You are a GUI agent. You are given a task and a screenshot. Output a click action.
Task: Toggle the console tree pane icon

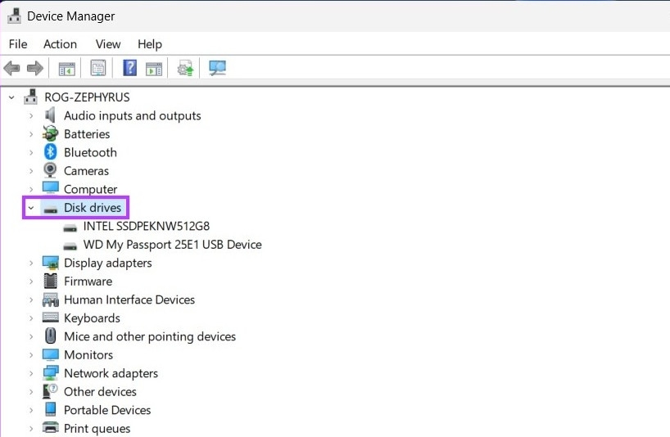click(x=66, y=68)
